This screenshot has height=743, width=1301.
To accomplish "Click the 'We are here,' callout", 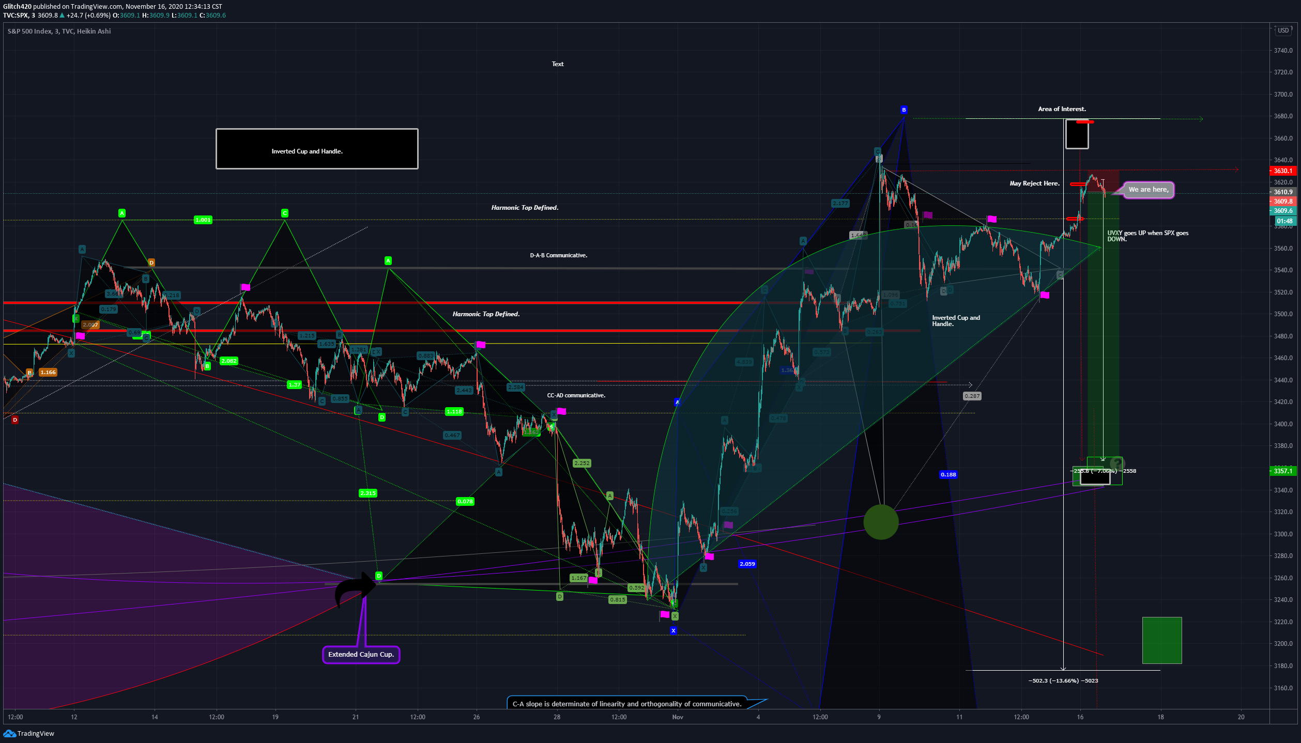I will tap(1148, 190).
